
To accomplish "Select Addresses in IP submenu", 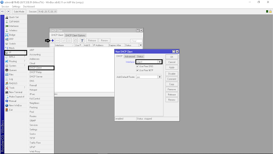I will coord(41,59).
